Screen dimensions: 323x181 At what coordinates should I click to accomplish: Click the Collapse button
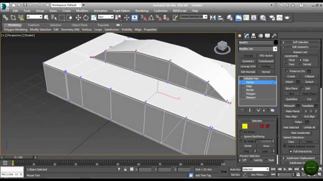click(x=309, y=76)
